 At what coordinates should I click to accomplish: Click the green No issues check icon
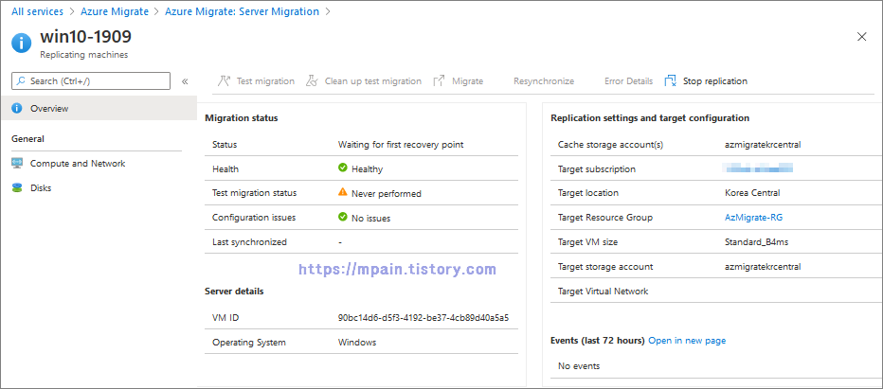click(342, 217)
